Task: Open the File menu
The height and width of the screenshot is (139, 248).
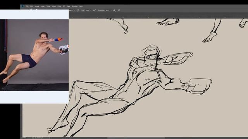Action: (27, 6)
